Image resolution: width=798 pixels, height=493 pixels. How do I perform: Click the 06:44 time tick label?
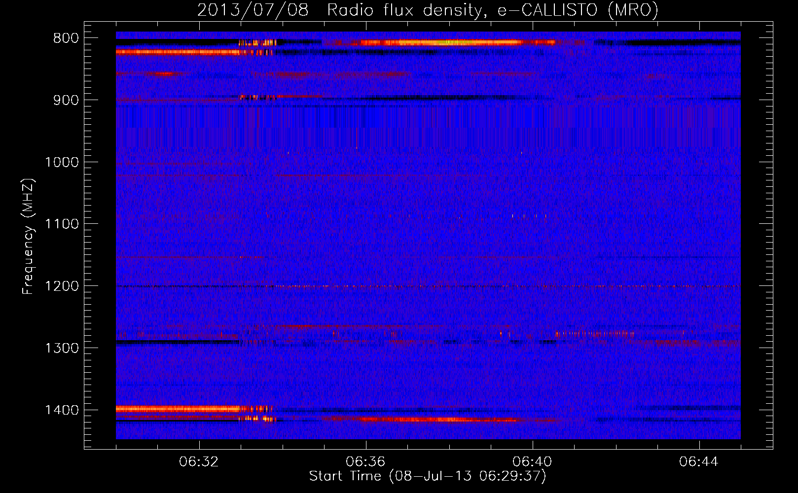tap(699, 462)
